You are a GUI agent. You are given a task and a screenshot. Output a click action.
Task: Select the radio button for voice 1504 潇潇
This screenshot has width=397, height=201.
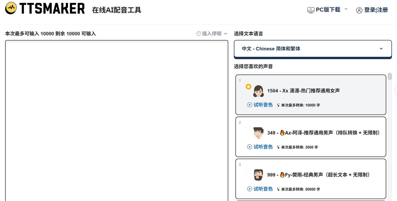tap(248, 87)
